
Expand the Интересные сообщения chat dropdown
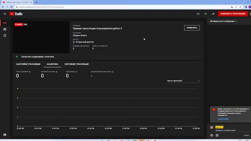point(223,21)
